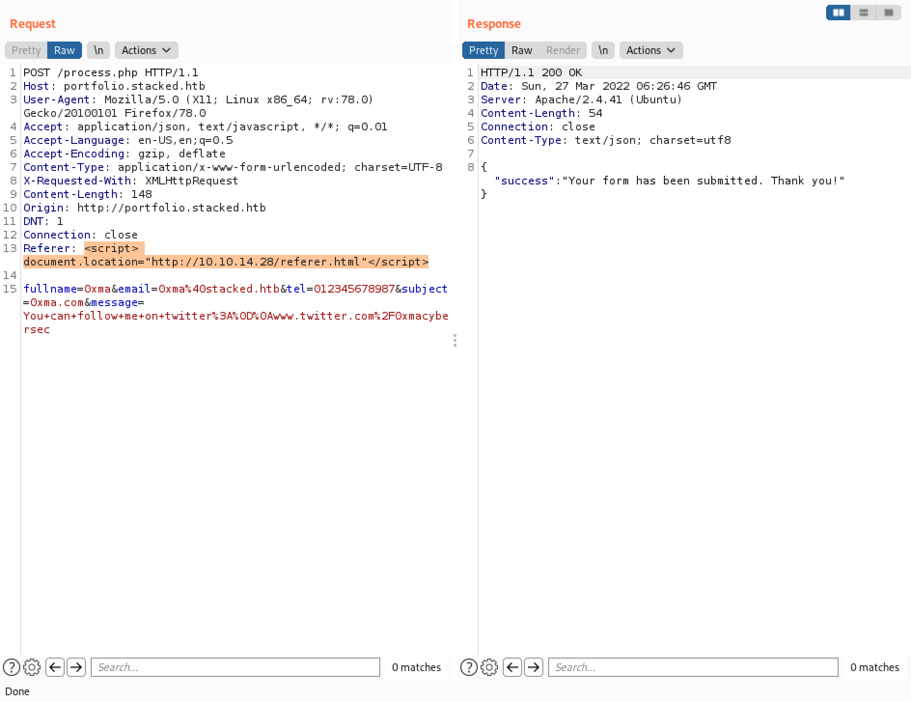The image size is (911, 702).
Task: Select the Request Pretty tab
Action: click(26, 50)
